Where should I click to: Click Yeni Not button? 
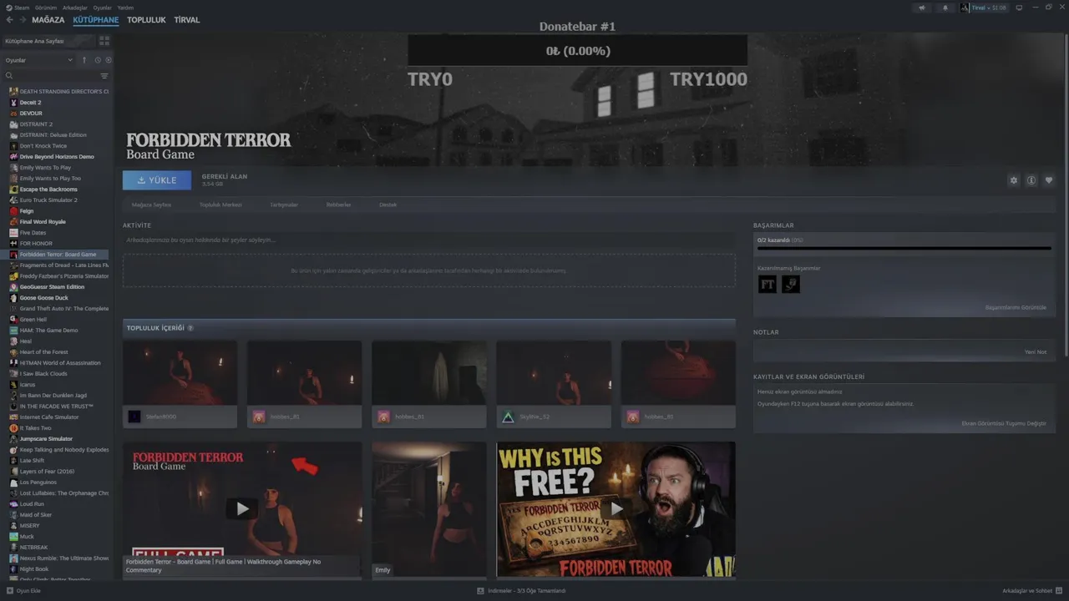[x=1036, y=351]
